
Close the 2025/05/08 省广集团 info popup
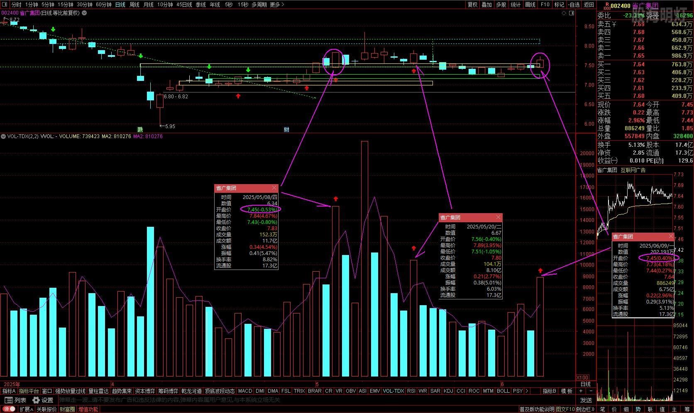[274, 188]
